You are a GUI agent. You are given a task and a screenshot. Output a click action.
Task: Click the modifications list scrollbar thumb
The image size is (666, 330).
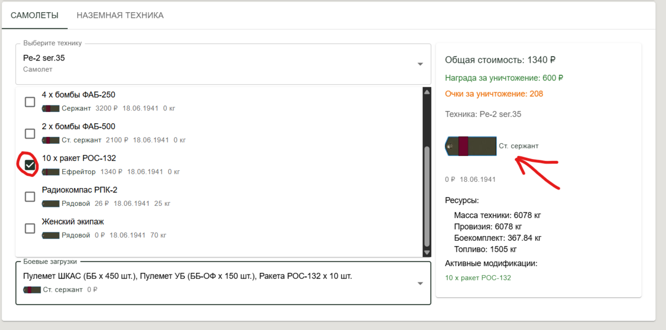(426, 196)
